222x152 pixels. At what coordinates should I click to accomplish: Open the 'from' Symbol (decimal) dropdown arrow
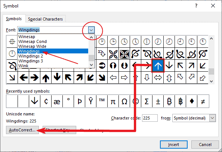[x=212, y=118]
